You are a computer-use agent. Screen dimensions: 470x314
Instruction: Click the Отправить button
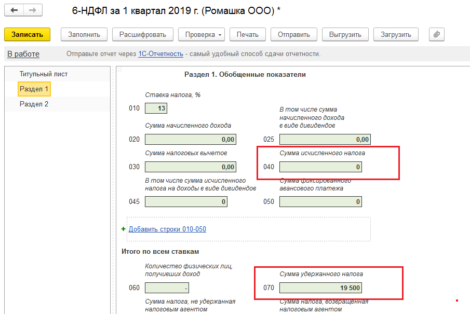pos(293,34)
